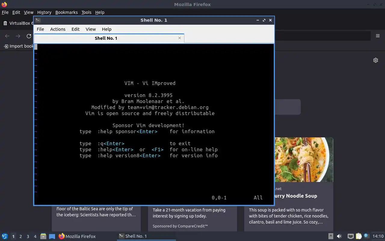This screenshot has width=385, height=241.
Task: Open file manager from the panel
Action: [43, 236]
